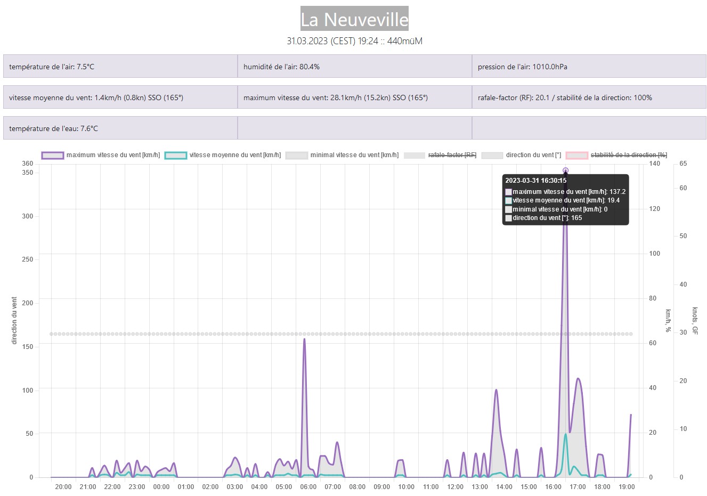Click the température de l'air cell

point(120,67)
